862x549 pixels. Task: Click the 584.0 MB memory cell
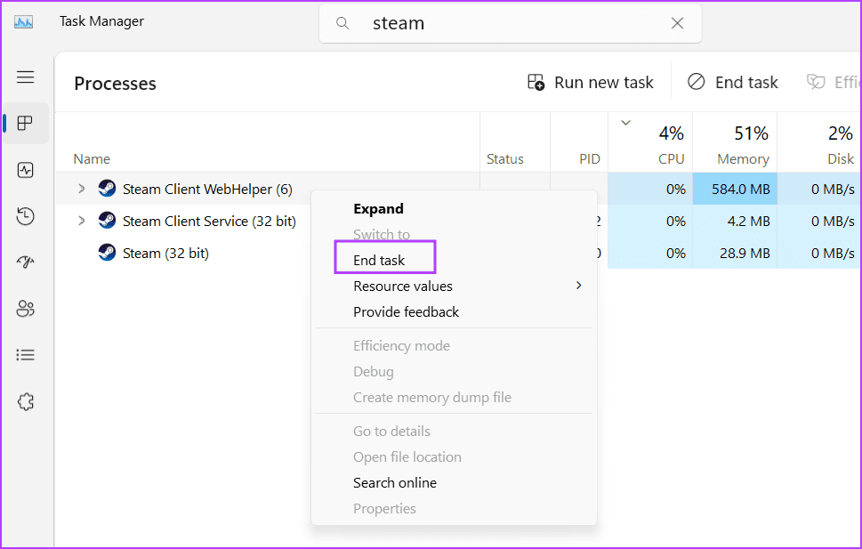(735, 189)
